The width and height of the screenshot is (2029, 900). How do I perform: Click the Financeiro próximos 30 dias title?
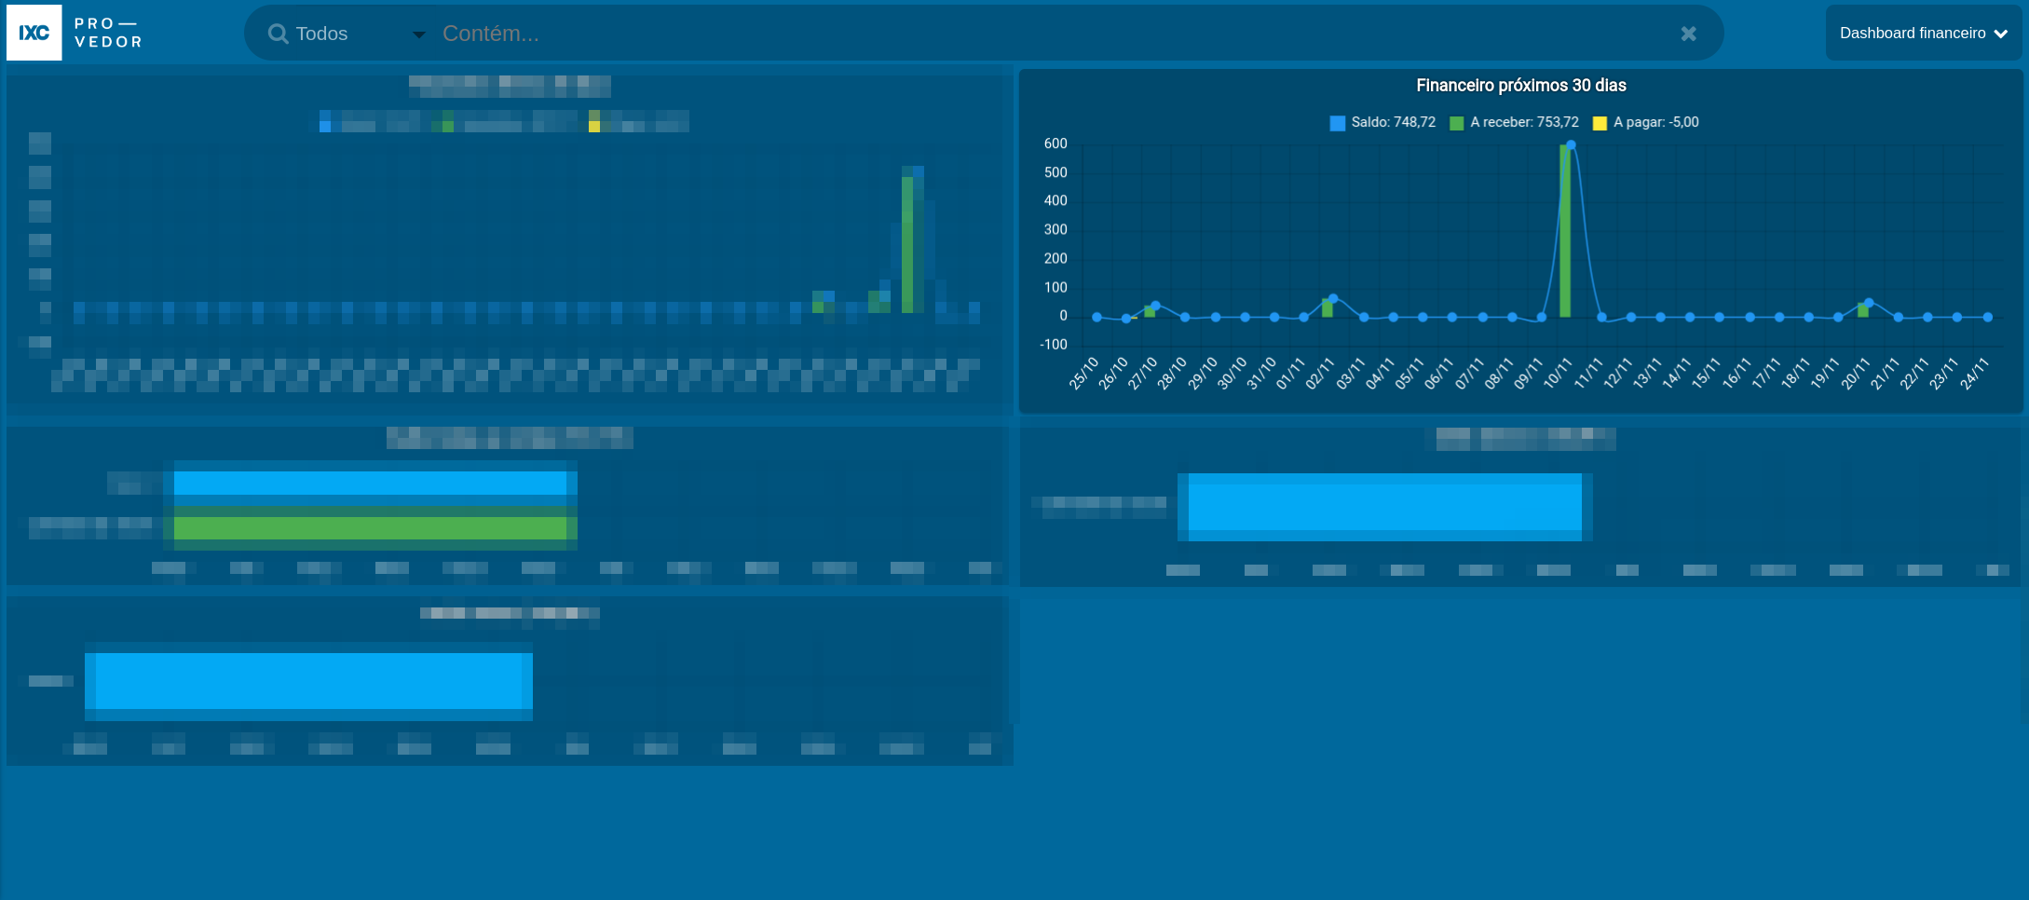click(1521, 86)
